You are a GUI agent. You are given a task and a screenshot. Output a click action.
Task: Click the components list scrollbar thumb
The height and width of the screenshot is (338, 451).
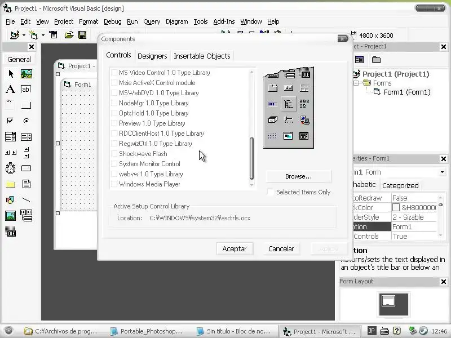pos(251,158)
